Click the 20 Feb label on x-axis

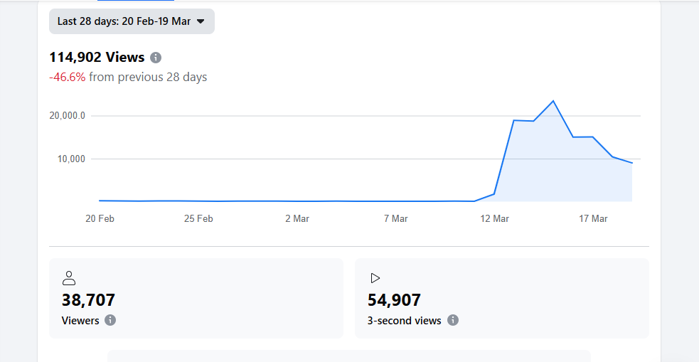pyautogui.click(x=100, y=219)
